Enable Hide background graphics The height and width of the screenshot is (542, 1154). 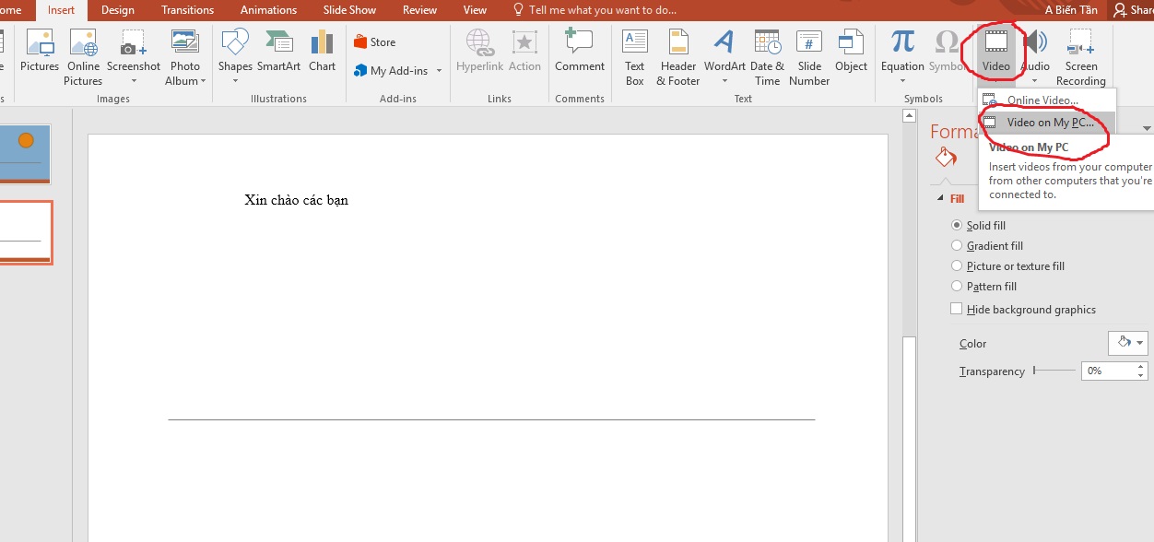1023,310
